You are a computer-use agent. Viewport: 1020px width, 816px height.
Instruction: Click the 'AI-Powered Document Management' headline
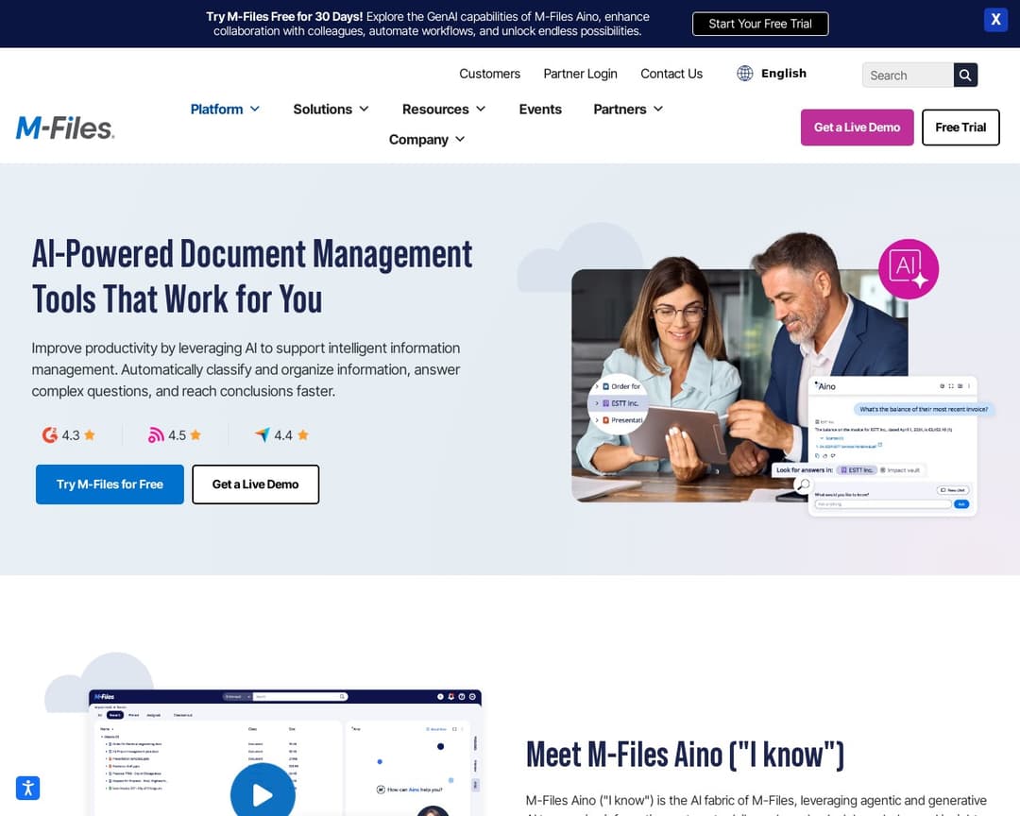point(252,277)
